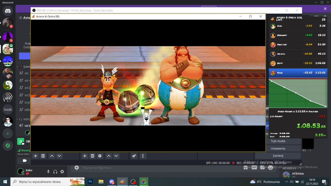Open audio mixer advanced settings gears icon
The image size is (331, 186).
[134, 156]
